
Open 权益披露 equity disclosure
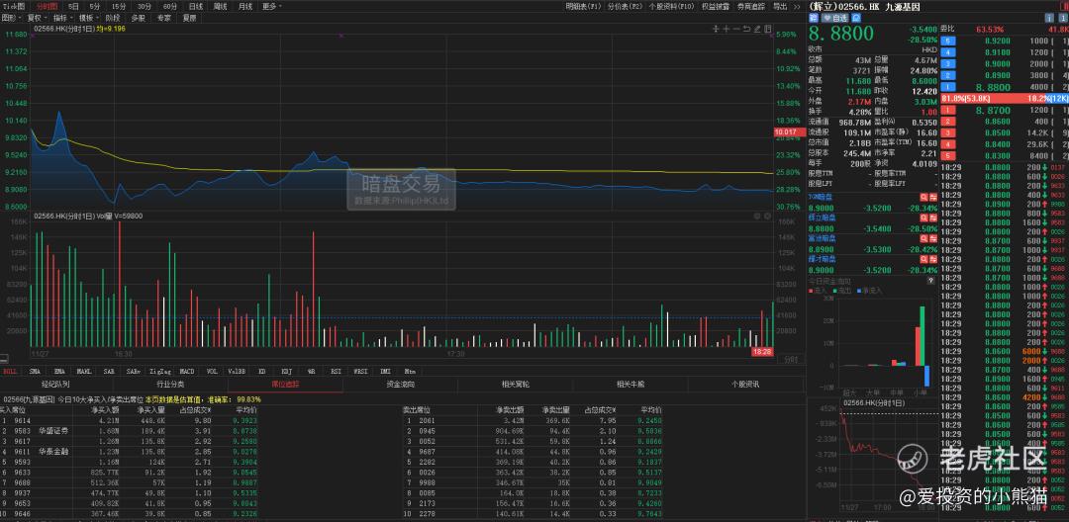(715, 6)
